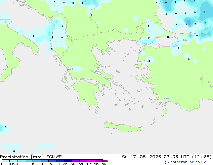Viewport: 213px width, 165px height.
Task: Click the over-50 arrow tip of legend
Action: 106,161
